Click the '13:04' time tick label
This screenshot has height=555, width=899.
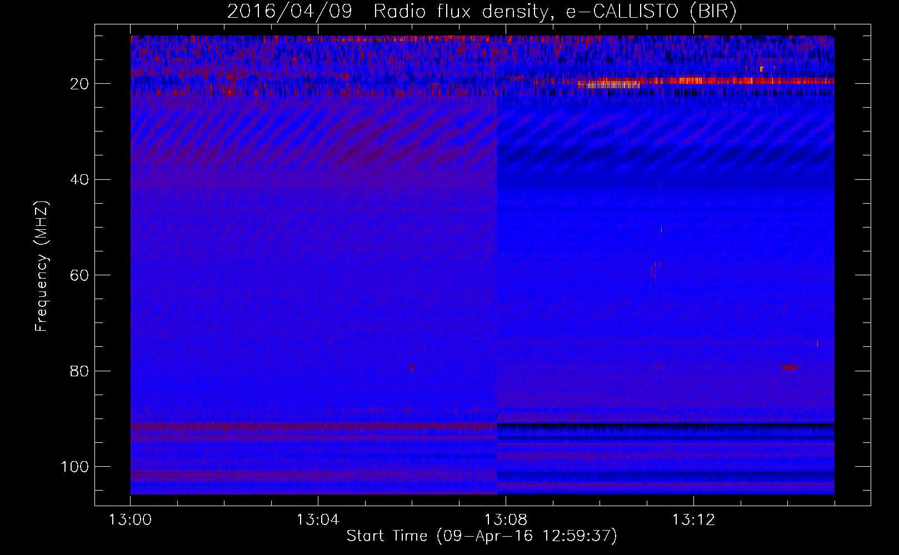(318, 520)
